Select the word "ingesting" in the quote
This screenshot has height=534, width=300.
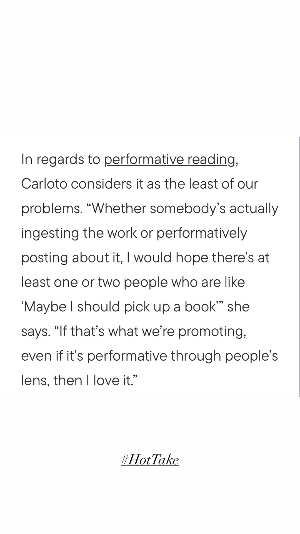[x=50, y=233]
